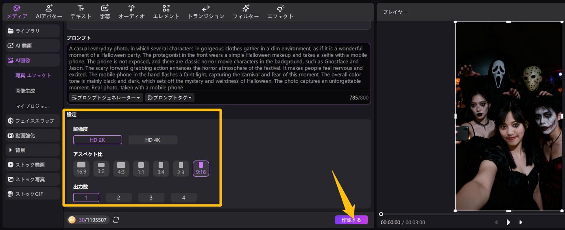Click the 作成する button
The image size is (565, 230).
(x=351, y=220)
